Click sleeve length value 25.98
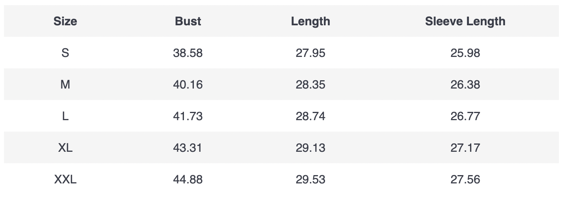Viewport: 570px width, 200px height. coord(465,53)
